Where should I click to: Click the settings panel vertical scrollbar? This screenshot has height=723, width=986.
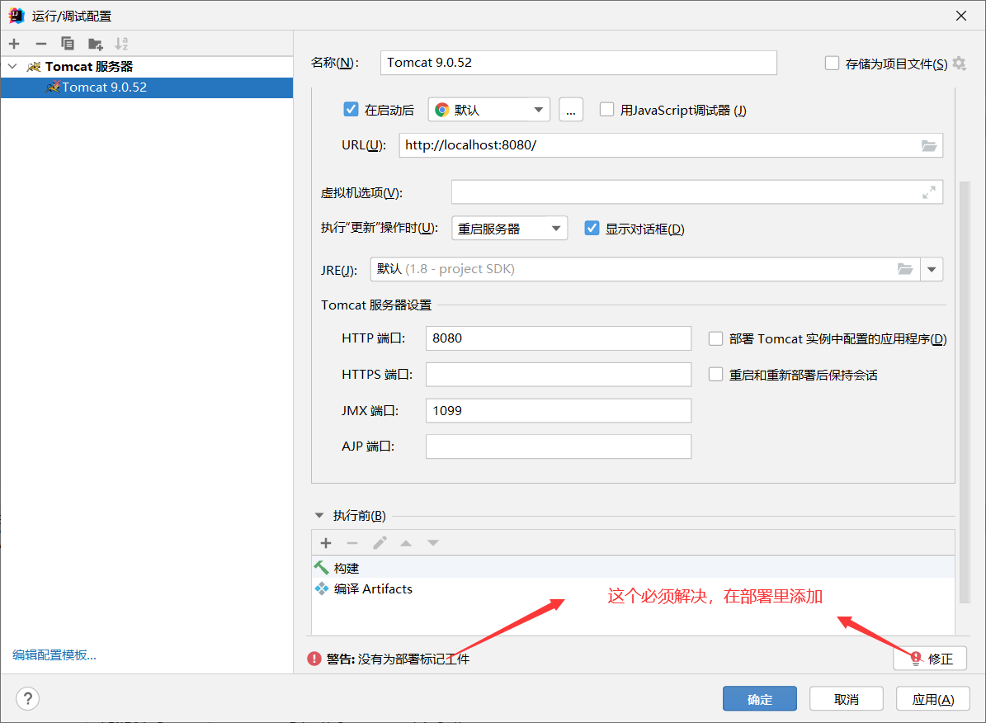(965, 392)
